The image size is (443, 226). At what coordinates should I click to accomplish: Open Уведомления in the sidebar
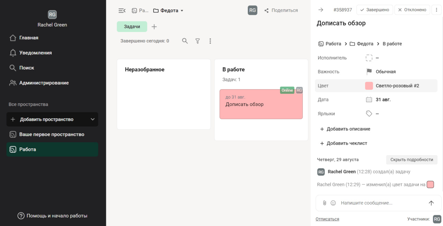[35, 53]
